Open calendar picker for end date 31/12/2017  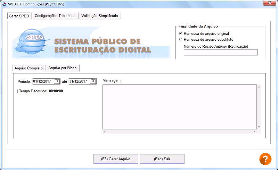(93, 81)
